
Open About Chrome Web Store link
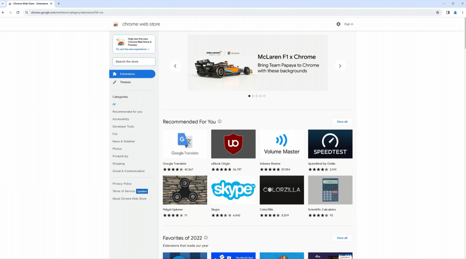[x=129, y=198]
